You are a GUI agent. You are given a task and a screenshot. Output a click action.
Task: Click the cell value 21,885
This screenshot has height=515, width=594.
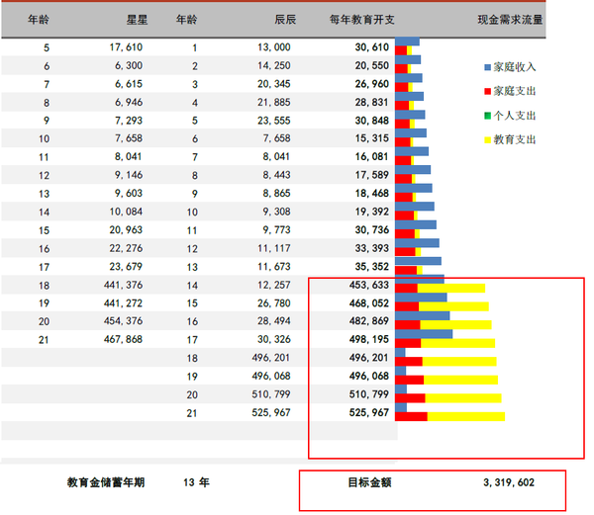pos(274,102)
